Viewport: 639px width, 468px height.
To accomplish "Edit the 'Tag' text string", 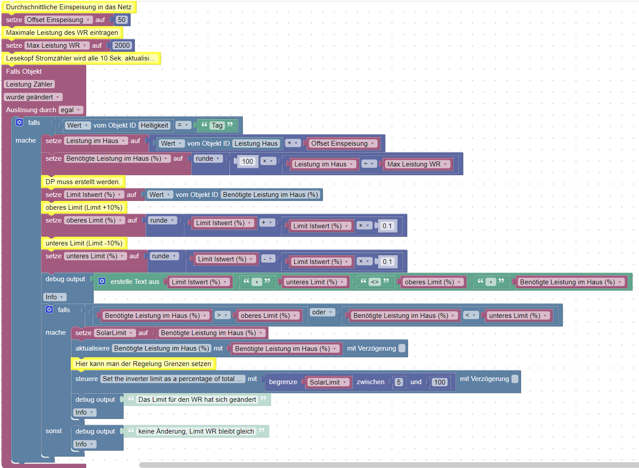I will 217,125.
